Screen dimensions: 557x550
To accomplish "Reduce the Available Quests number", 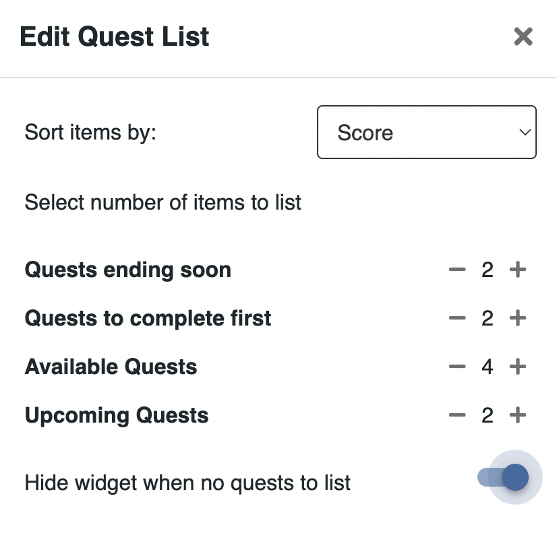I will (457, 367).
